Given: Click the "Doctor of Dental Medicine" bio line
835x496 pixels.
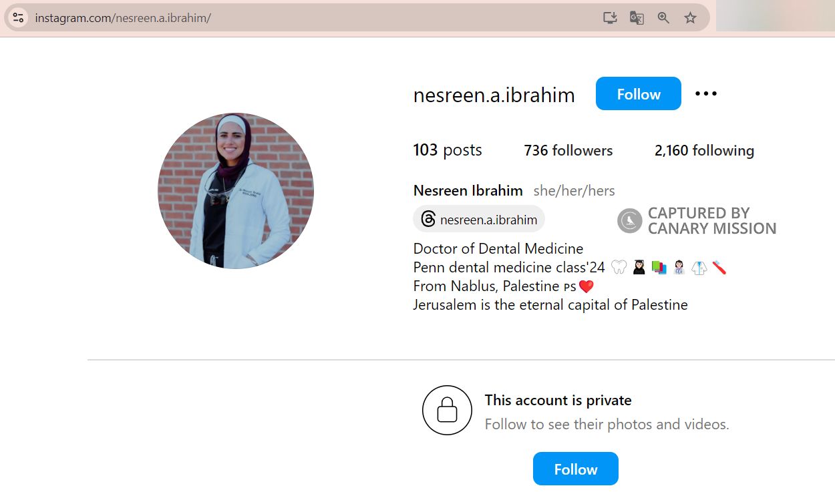Looking at the screenshot, I should pos(498,249).
